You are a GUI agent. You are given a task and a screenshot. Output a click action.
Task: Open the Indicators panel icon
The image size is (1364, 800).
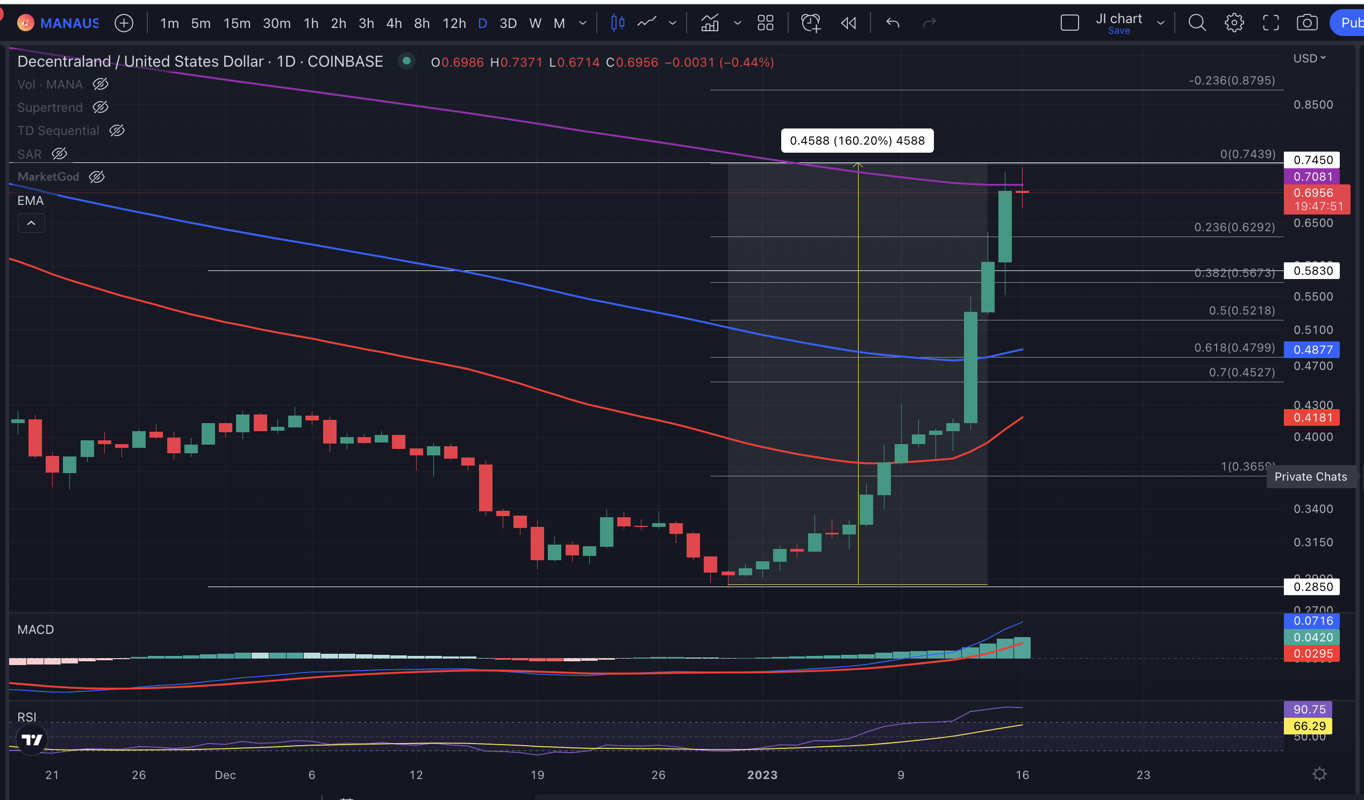tap(709, 21)
